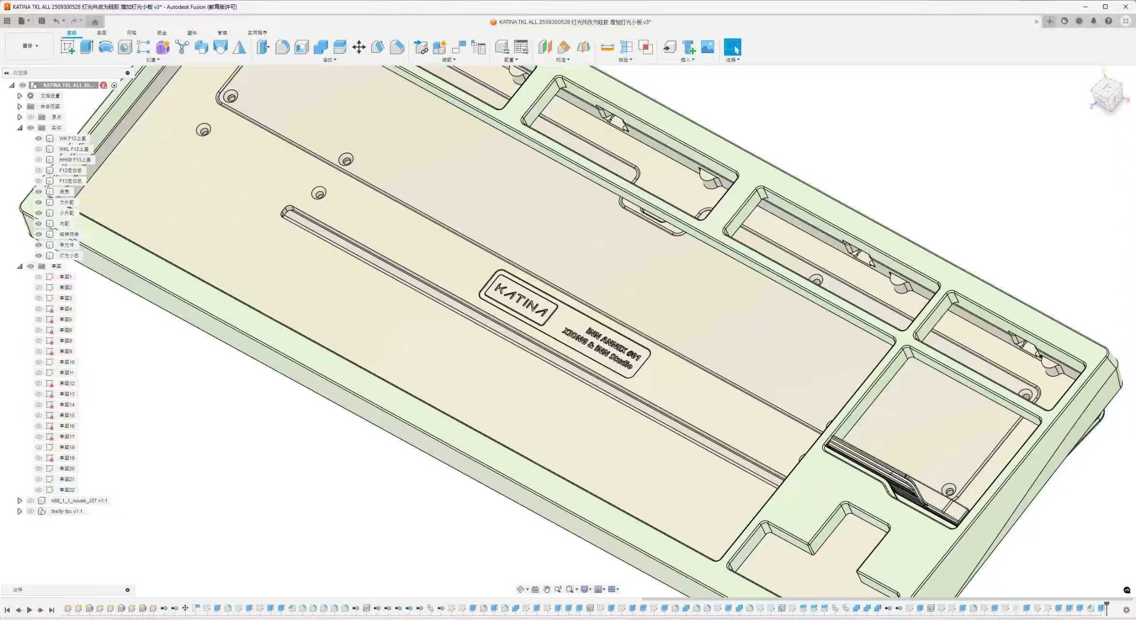1136x620 pixels.
Task: Select the Fillet tool icon
Action: tap(282, 47)
